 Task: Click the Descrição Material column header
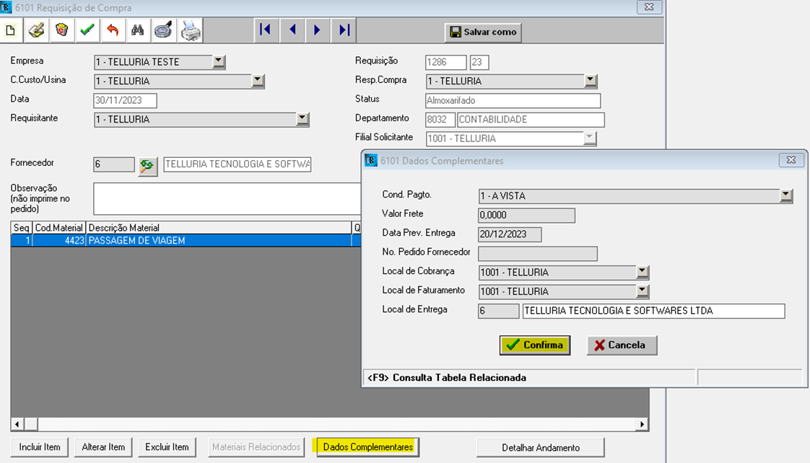[x=219, y=228]
